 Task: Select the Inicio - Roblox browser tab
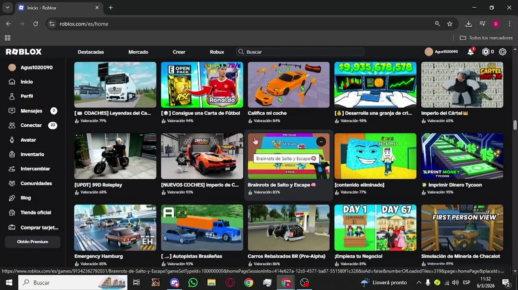58,8
